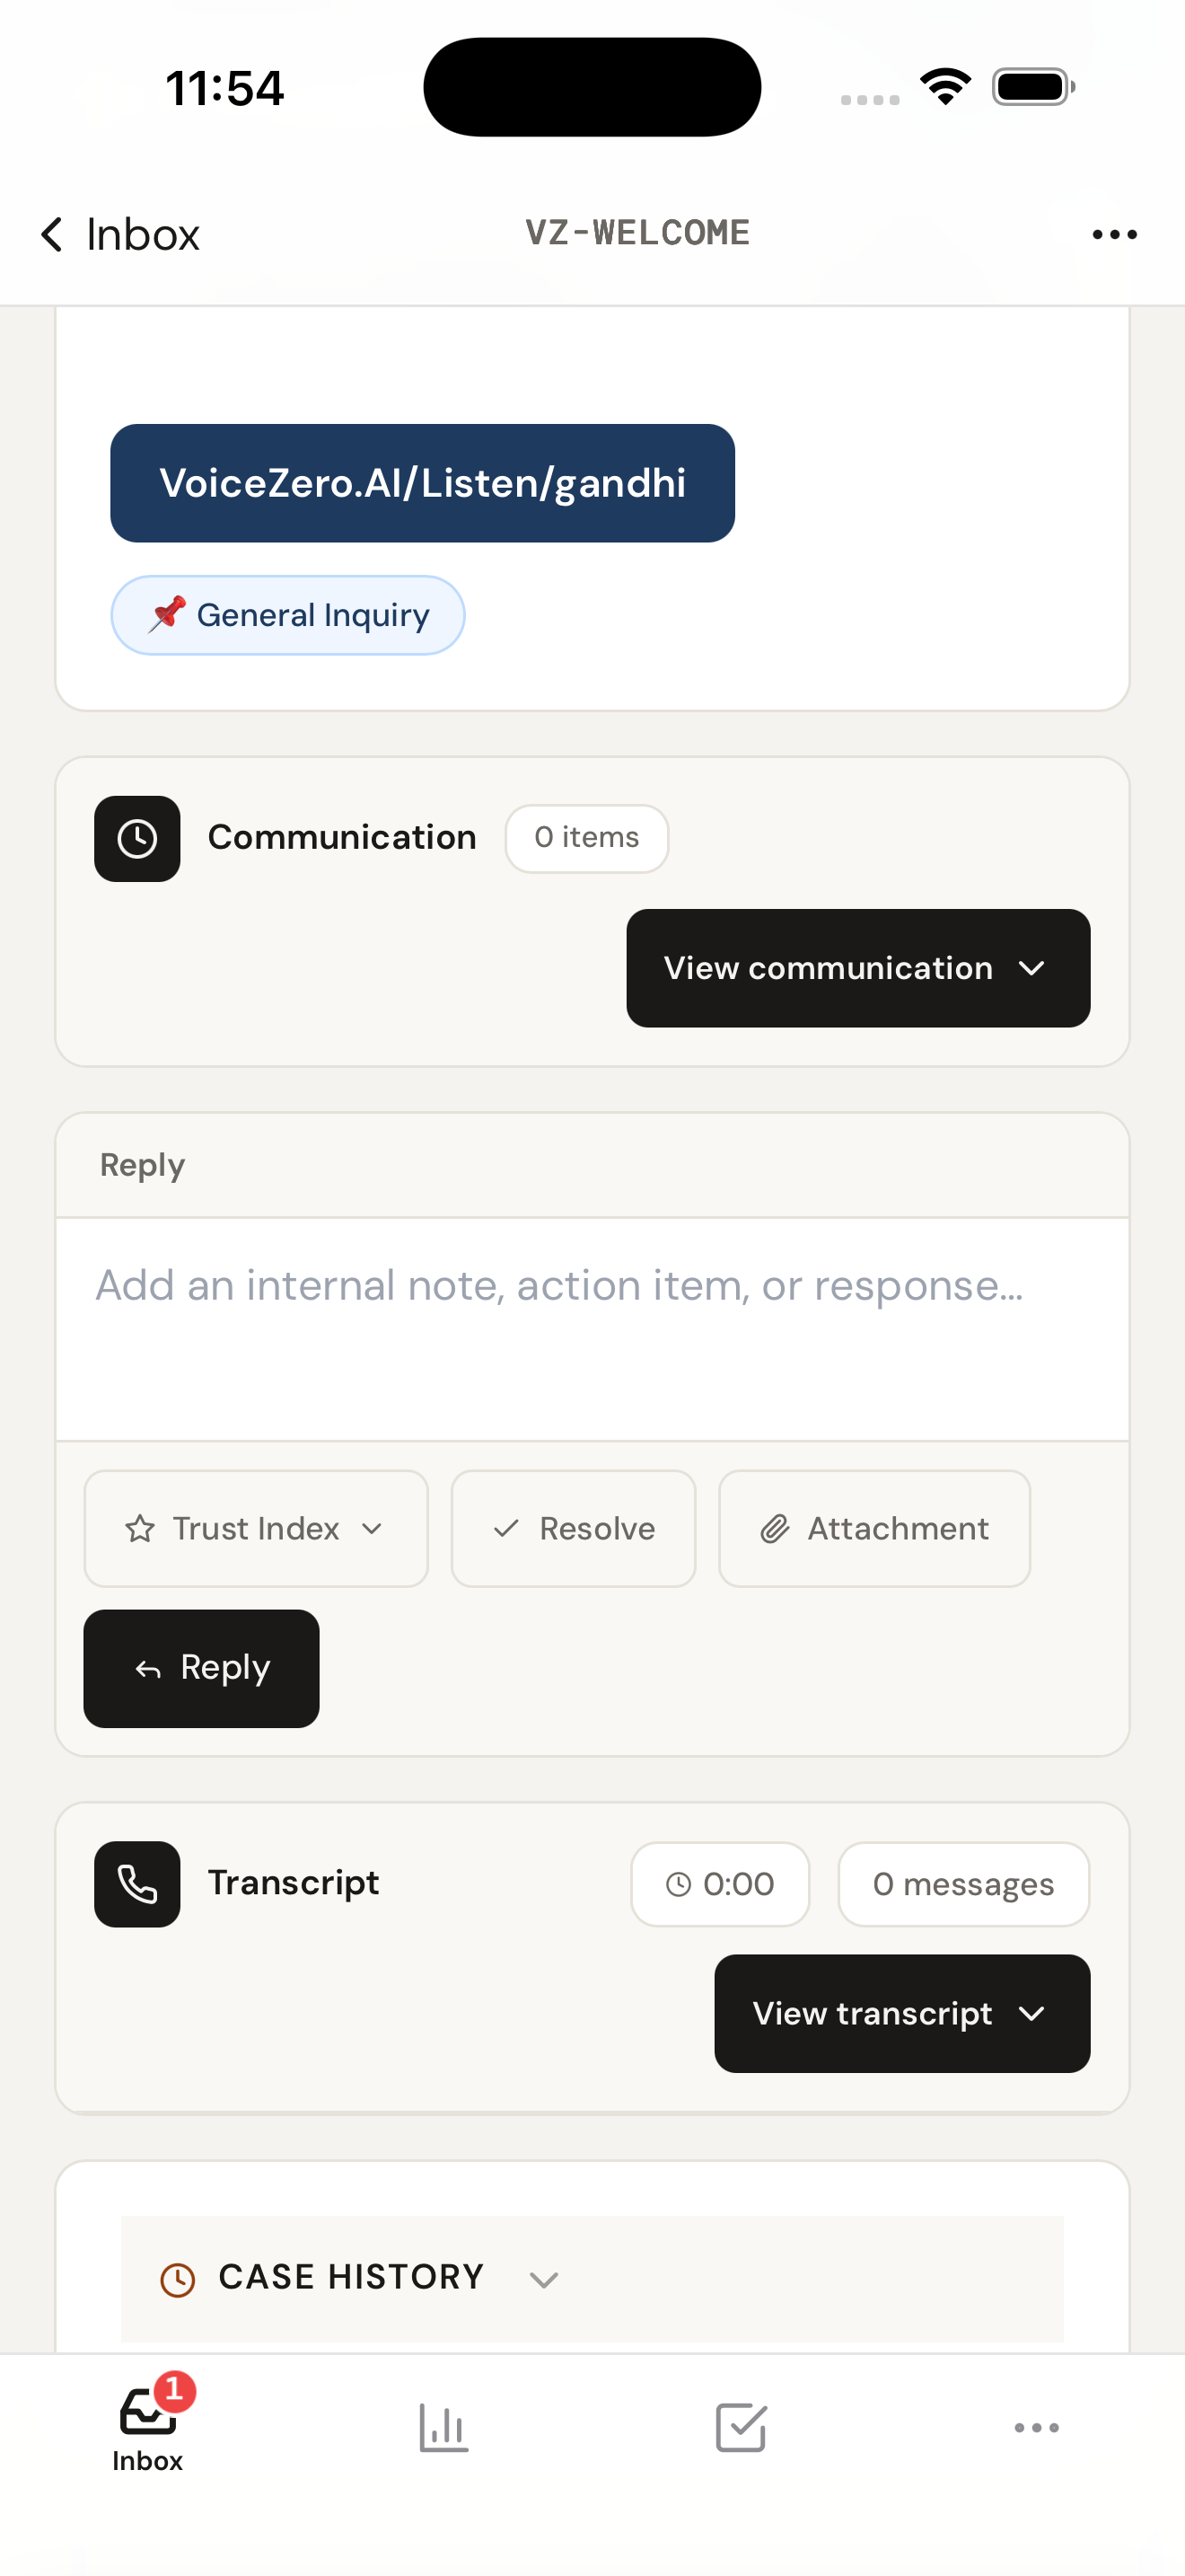Open the top-right three-dot options menu
The image size is (1185, 2576).
click(x=1113, y=235)
